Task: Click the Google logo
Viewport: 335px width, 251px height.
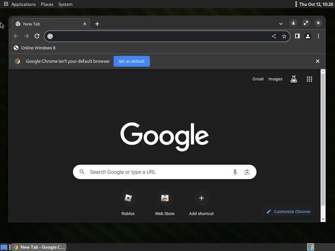Action: tap(165, 137)
